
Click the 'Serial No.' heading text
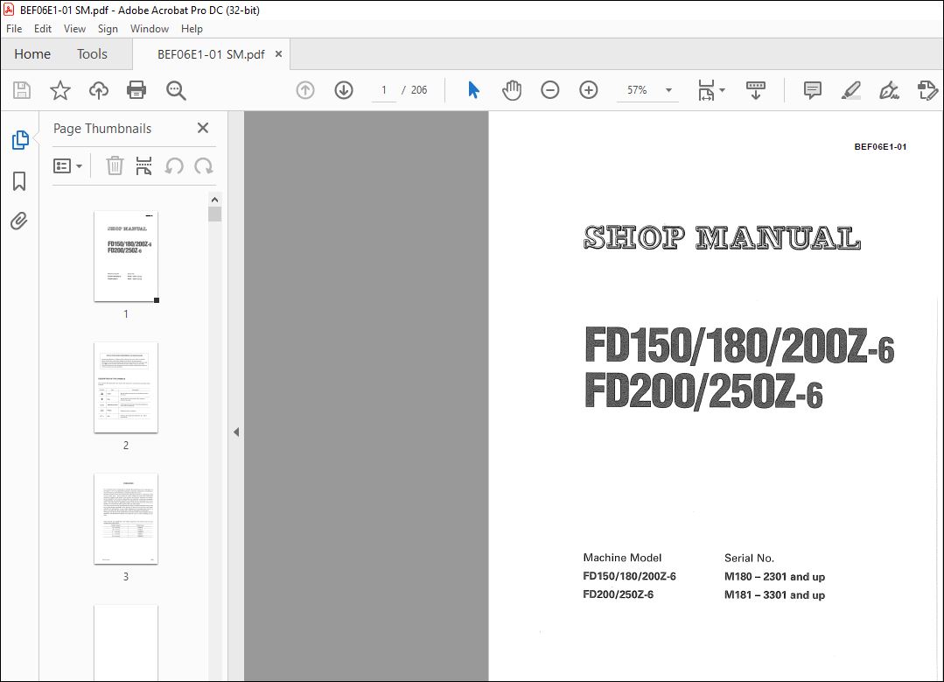coord(749,558)
